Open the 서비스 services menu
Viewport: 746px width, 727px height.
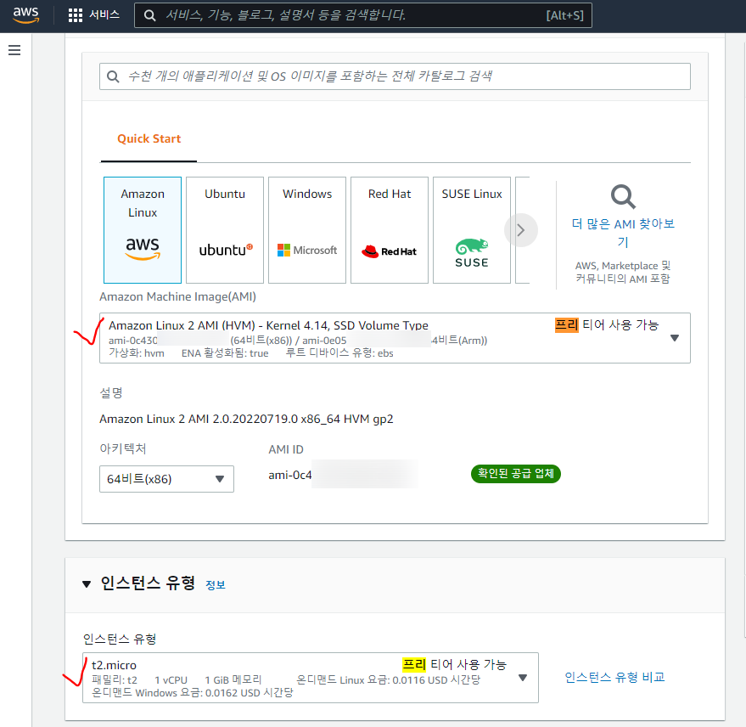104,14
